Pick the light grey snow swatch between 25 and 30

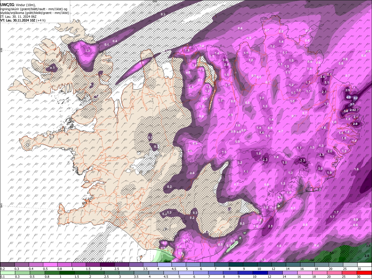350,265
